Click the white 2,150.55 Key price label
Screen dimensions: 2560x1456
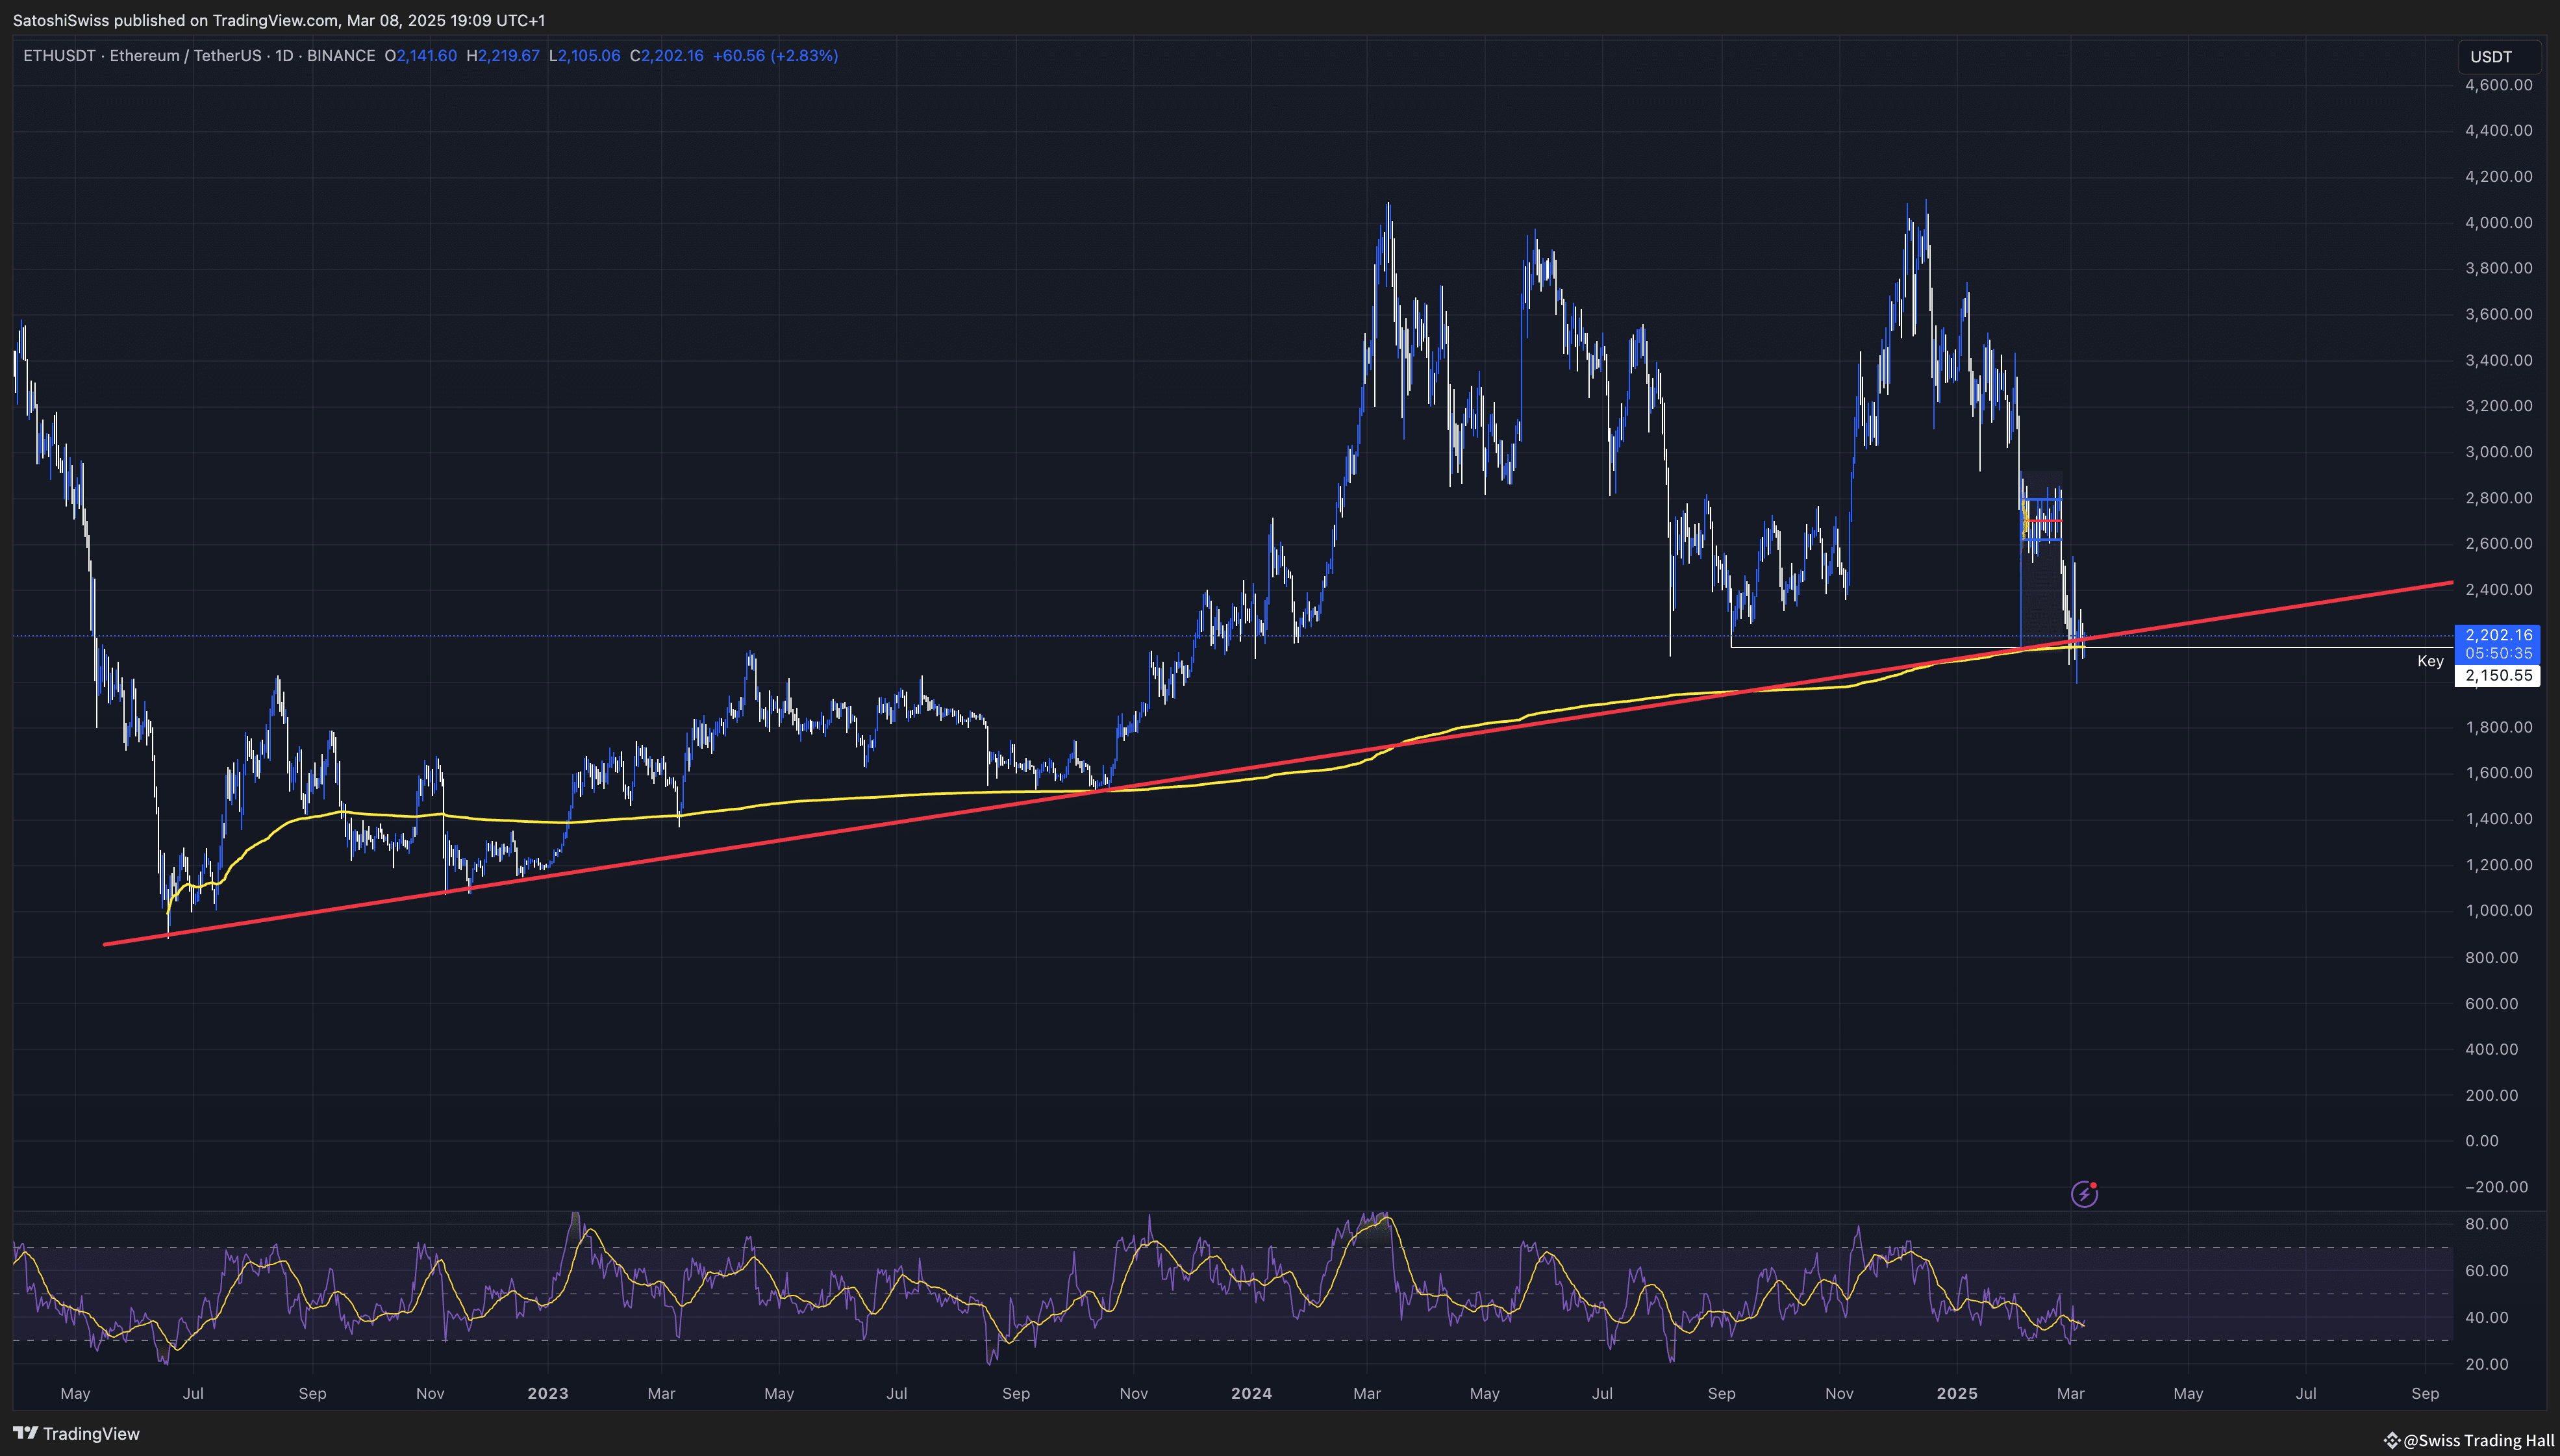(x=2497, y=676)
